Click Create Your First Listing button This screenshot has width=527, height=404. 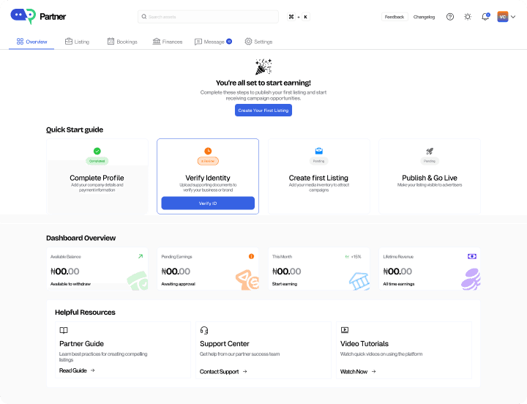263,111
